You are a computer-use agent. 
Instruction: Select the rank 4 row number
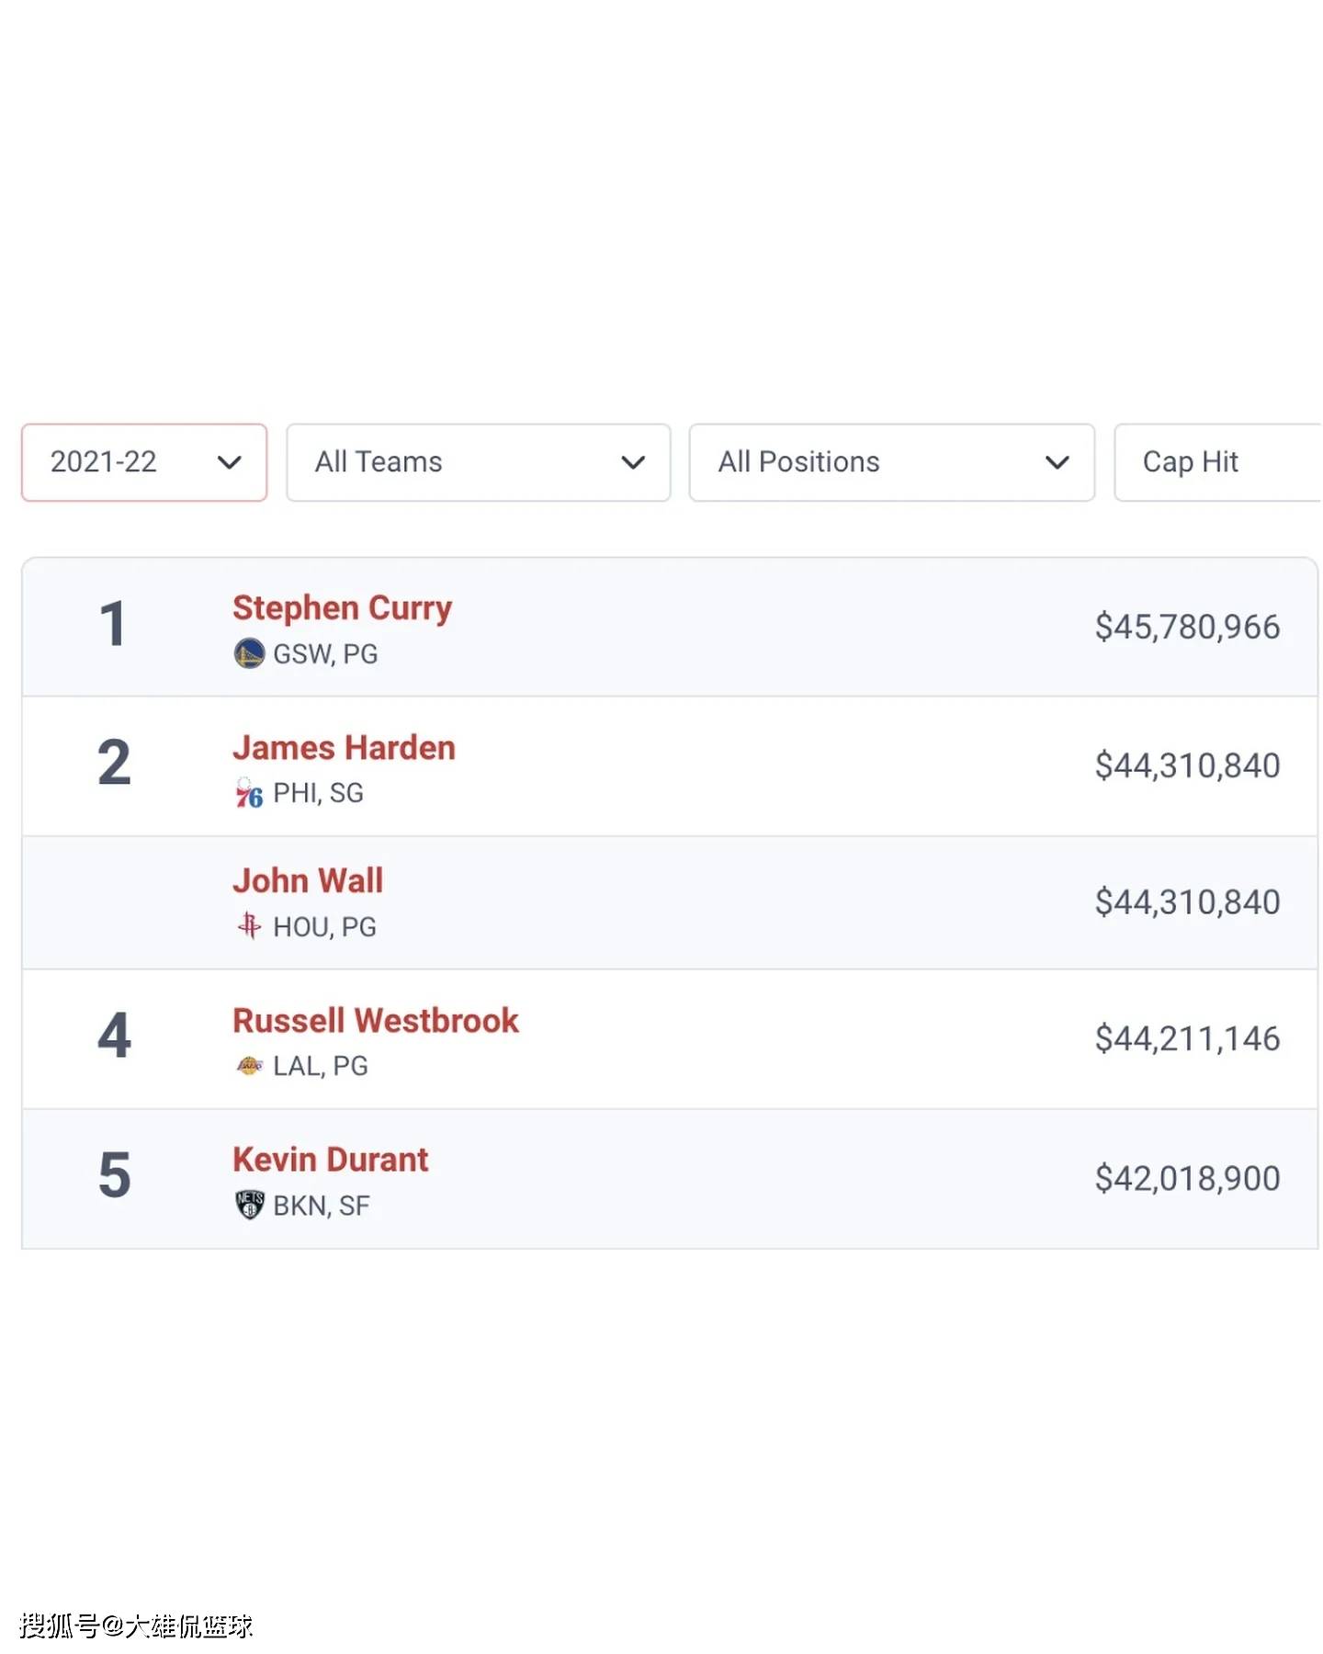(x=114, y=1036)
